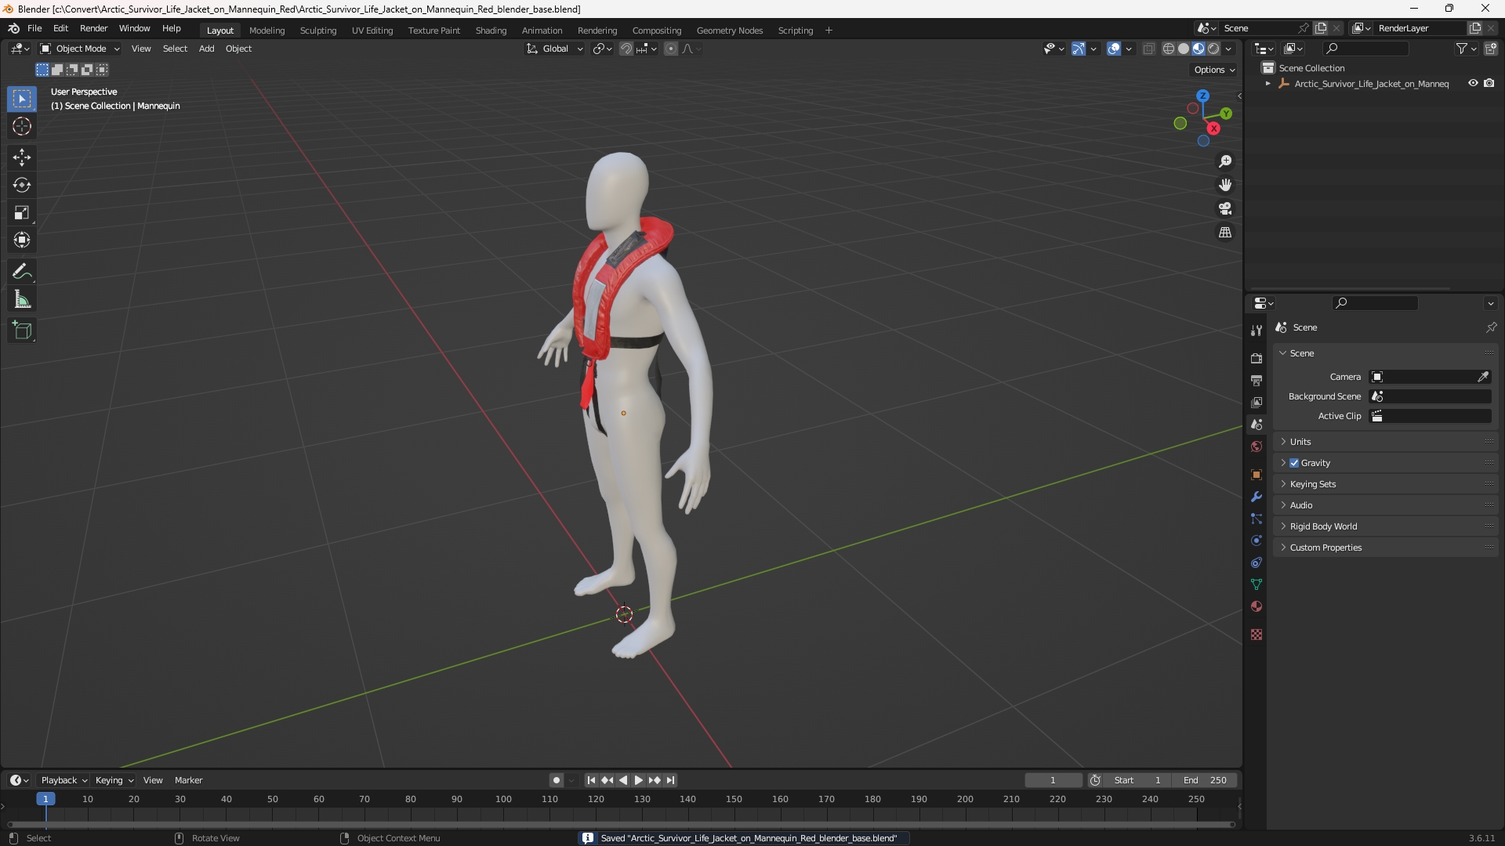Viewport: 1505px width, 846px height.
Task: Hide Arctic_Survivor collection with eye icon
Action: tap(1473, 83)
